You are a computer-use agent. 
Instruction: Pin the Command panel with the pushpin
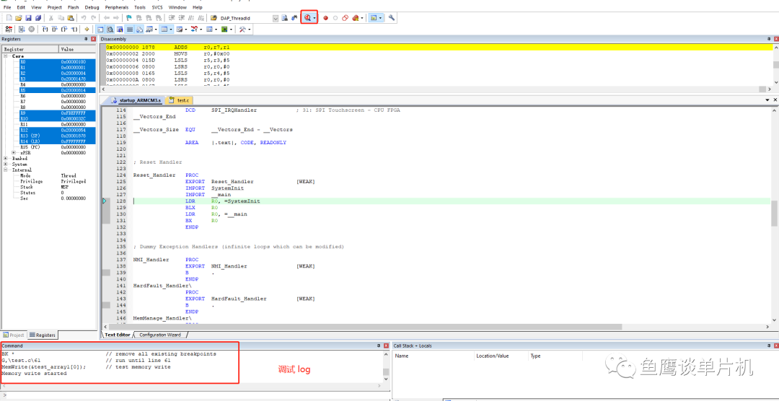coord(379,345)
